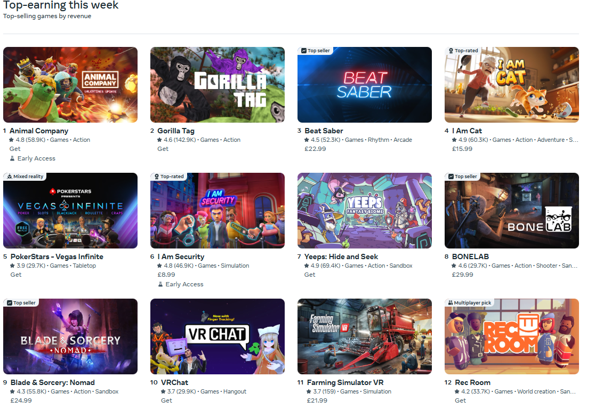Open the Animal Company game thumbnail

(70, 85)
